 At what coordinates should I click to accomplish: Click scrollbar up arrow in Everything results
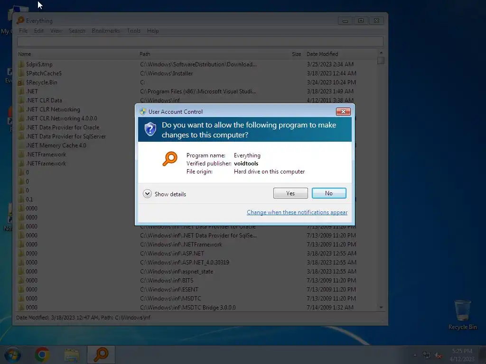(x=381, y=53)
